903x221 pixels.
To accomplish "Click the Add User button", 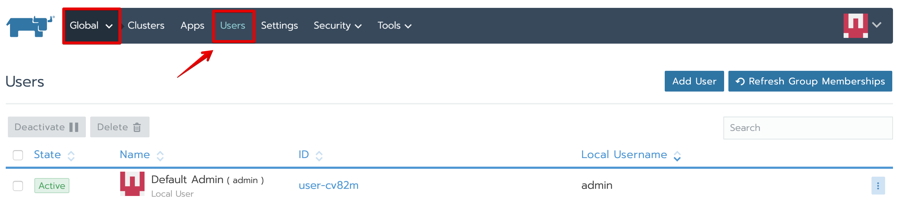I will (694, 81).
